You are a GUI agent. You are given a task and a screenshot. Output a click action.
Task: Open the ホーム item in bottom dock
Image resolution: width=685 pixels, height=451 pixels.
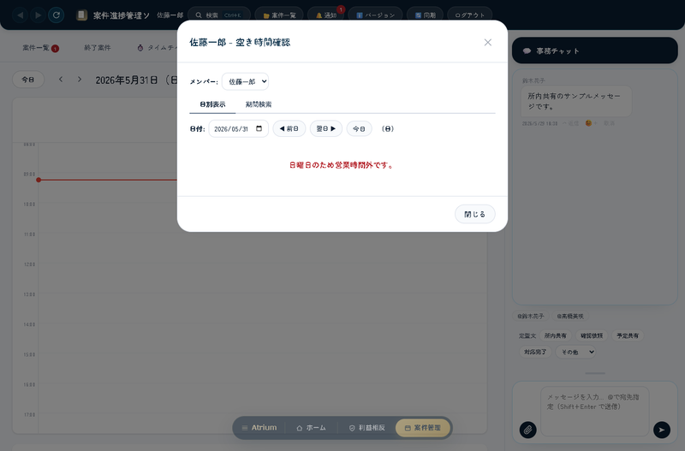(x=311, y=428)
